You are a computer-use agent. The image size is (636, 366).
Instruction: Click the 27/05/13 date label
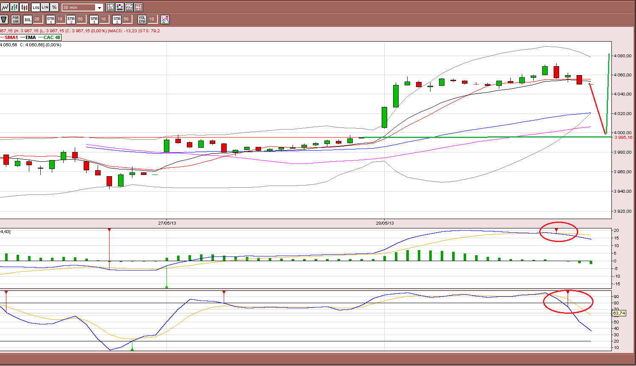coord(167,223)
